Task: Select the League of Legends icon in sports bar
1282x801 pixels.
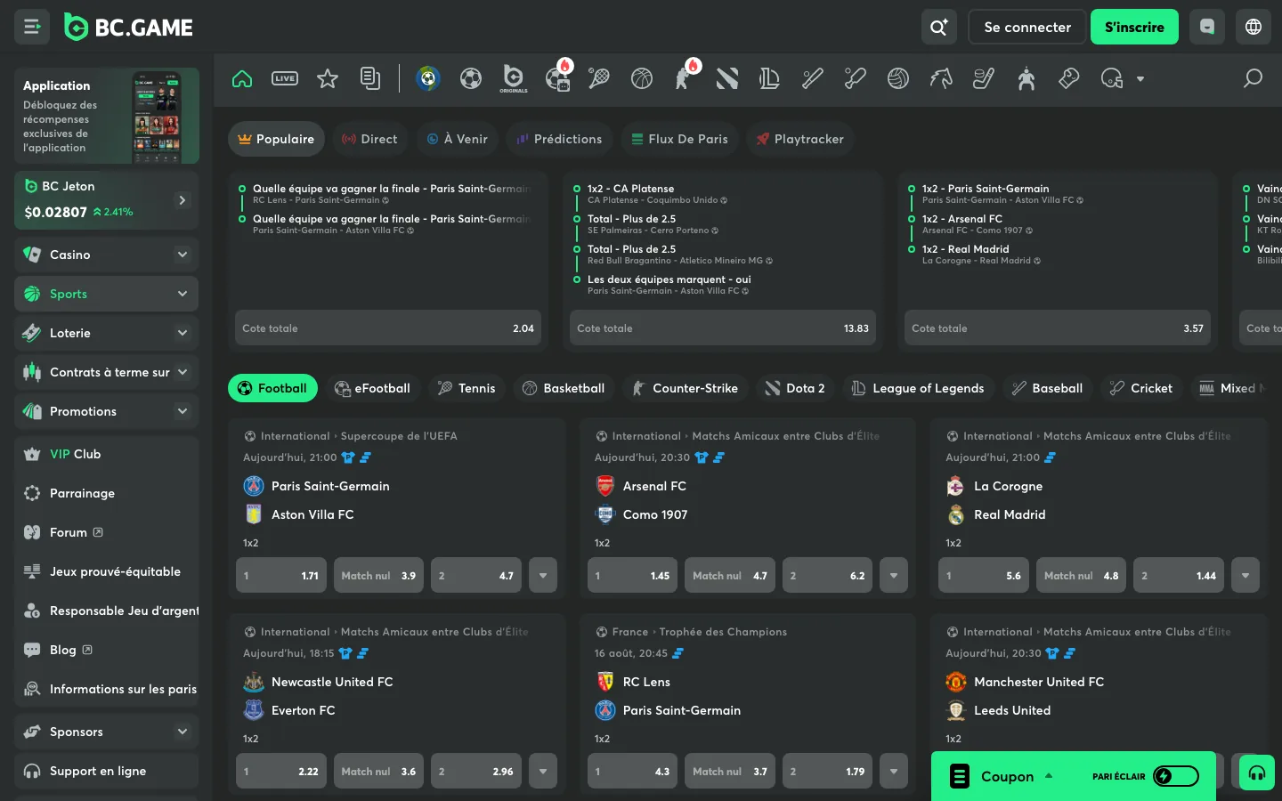Action: [x=770, y=78]
